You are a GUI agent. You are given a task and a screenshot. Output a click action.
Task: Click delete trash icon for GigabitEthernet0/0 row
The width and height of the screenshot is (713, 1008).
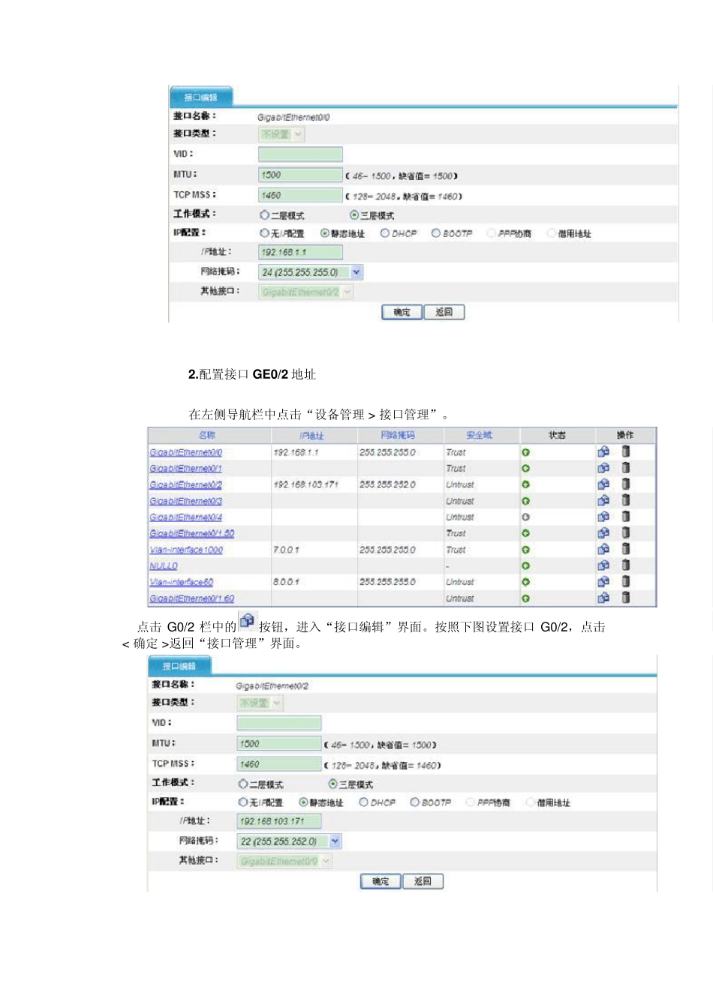pyautogui.click(x=625, y=451)
